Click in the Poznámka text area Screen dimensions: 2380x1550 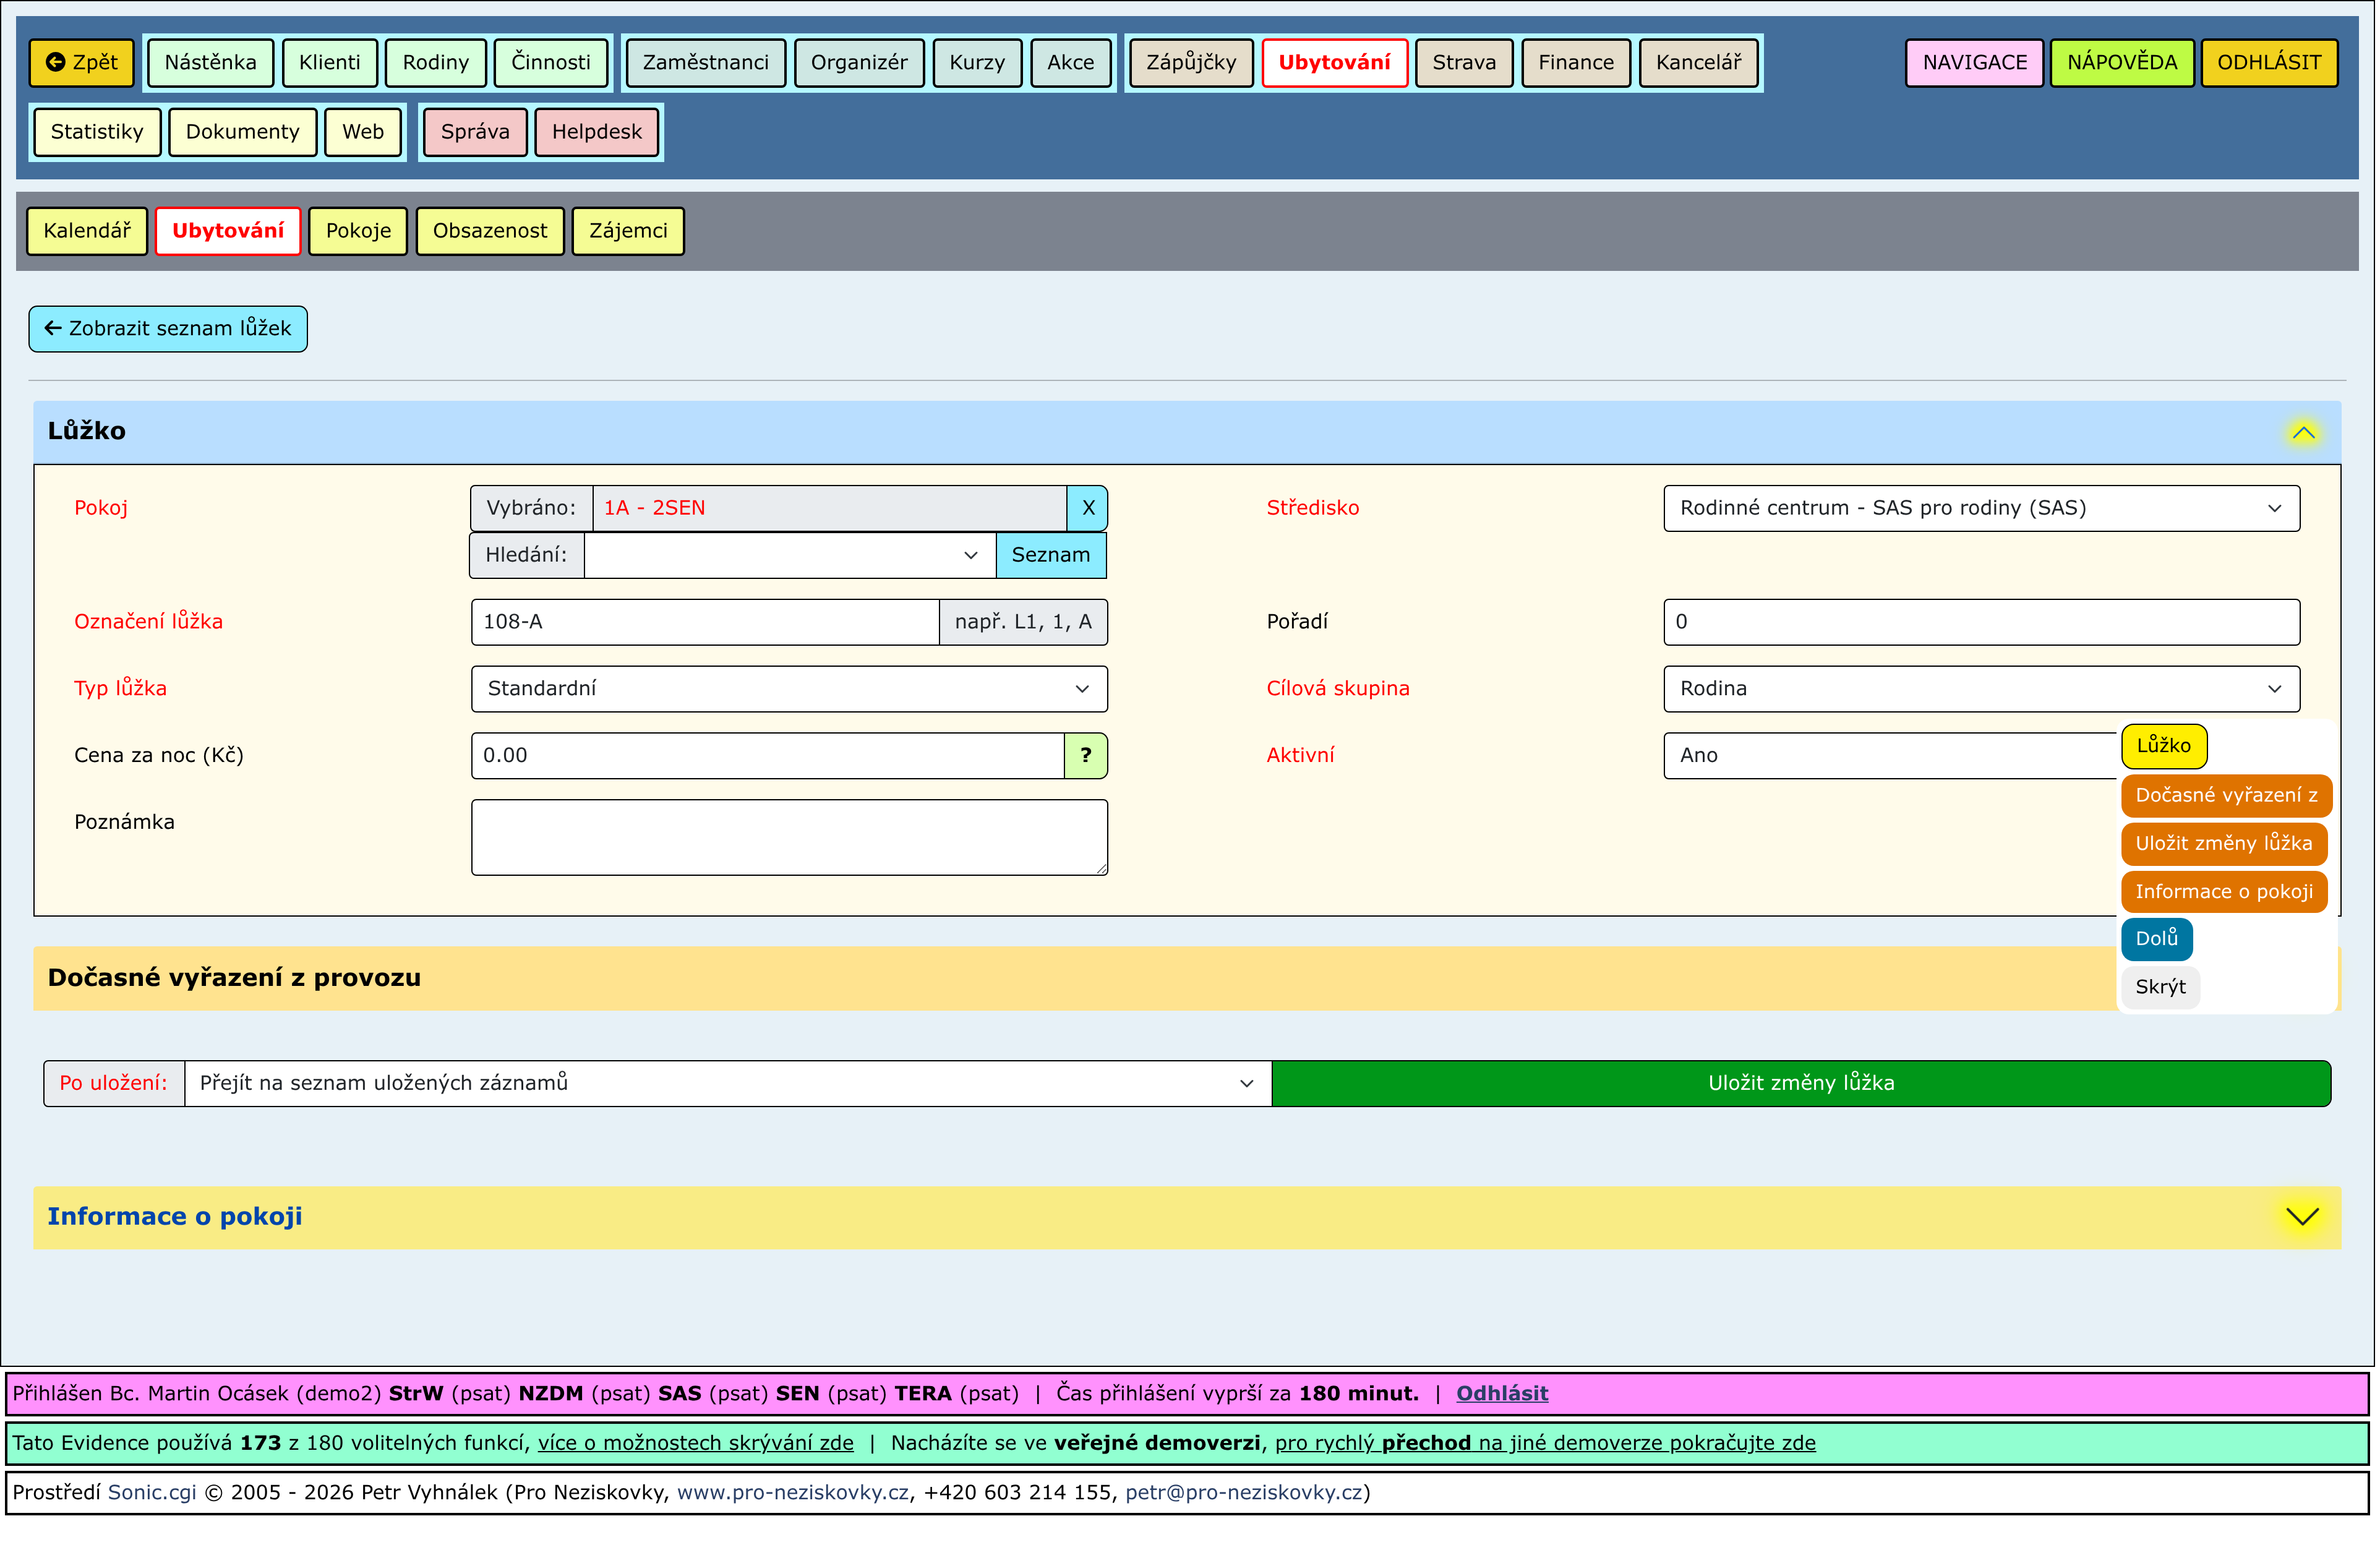(789, 837)
